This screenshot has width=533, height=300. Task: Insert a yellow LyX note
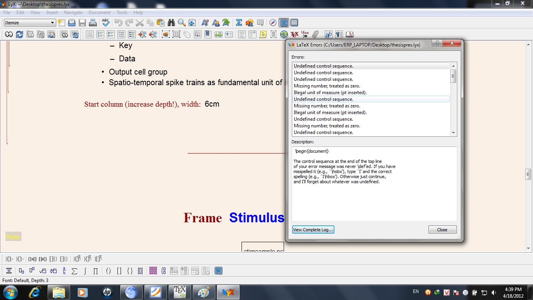tap(263, 34)
